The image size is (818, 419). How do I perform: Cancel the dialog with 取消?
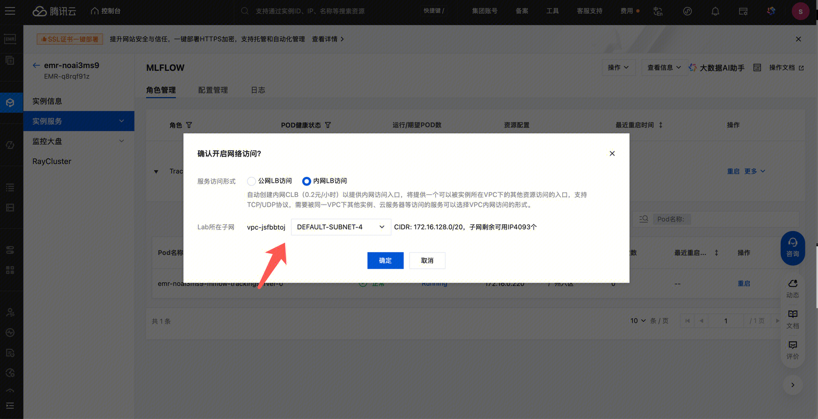(x=428, y=260)
